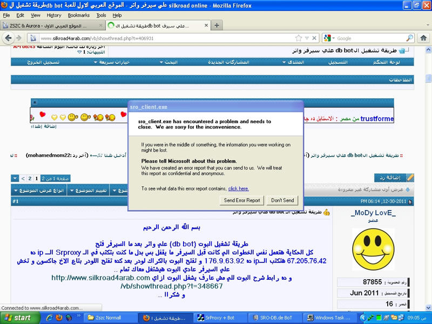The height and width of the screenshot is (324, 432).
Task: Open the History menu
Action: tap(53, 15)
